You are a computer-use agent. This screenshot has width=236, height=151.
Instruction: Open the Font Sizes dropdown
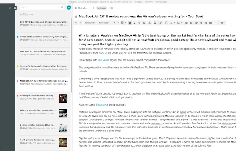(104, 23)
